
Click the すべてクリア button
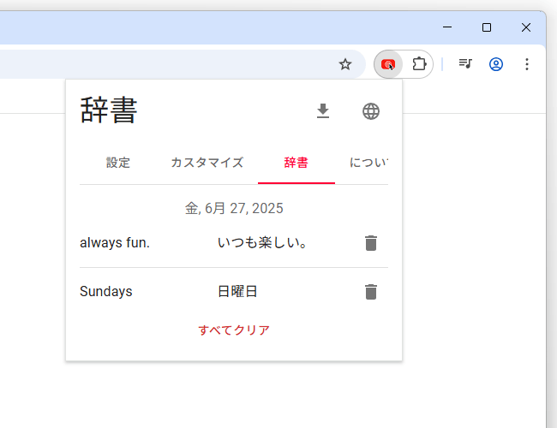click(x=234, y=330)
